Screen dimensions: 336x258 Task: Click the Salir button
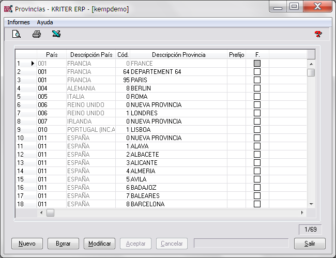(309, 244)
